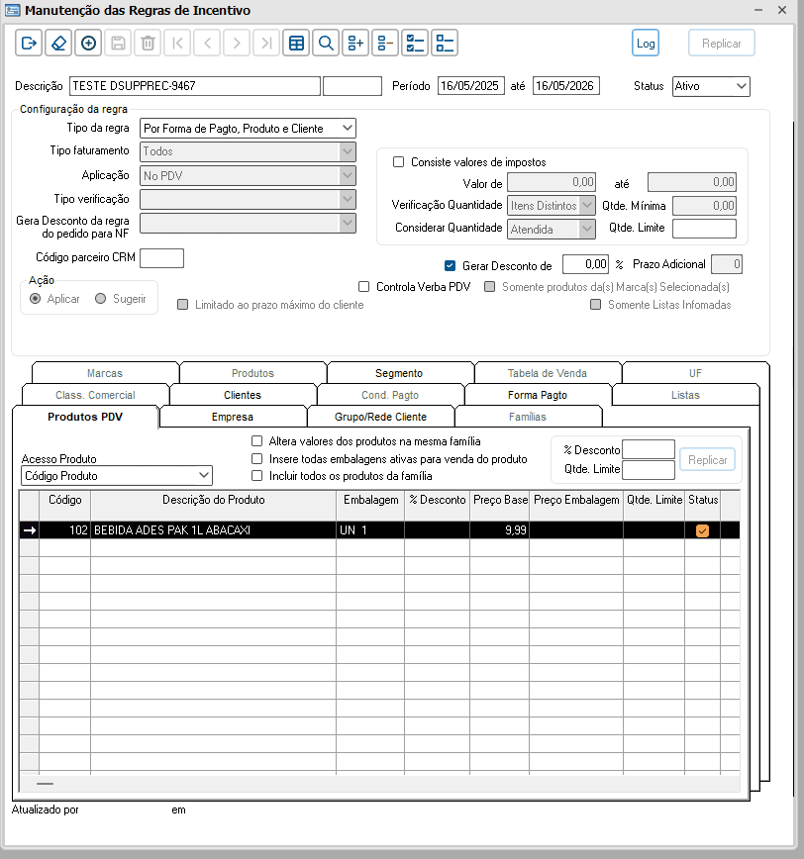Go to previous record arrow icon
The width and height of the screenshot is (804, 859).
pyautogui.click(x=207, y=43)
